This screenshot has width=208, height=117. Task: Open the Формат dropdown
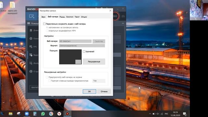point(82,45)
